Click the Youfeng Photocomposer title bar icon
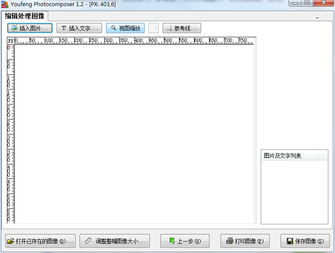Viewport: 335px width, 253px height. (4, 4)
